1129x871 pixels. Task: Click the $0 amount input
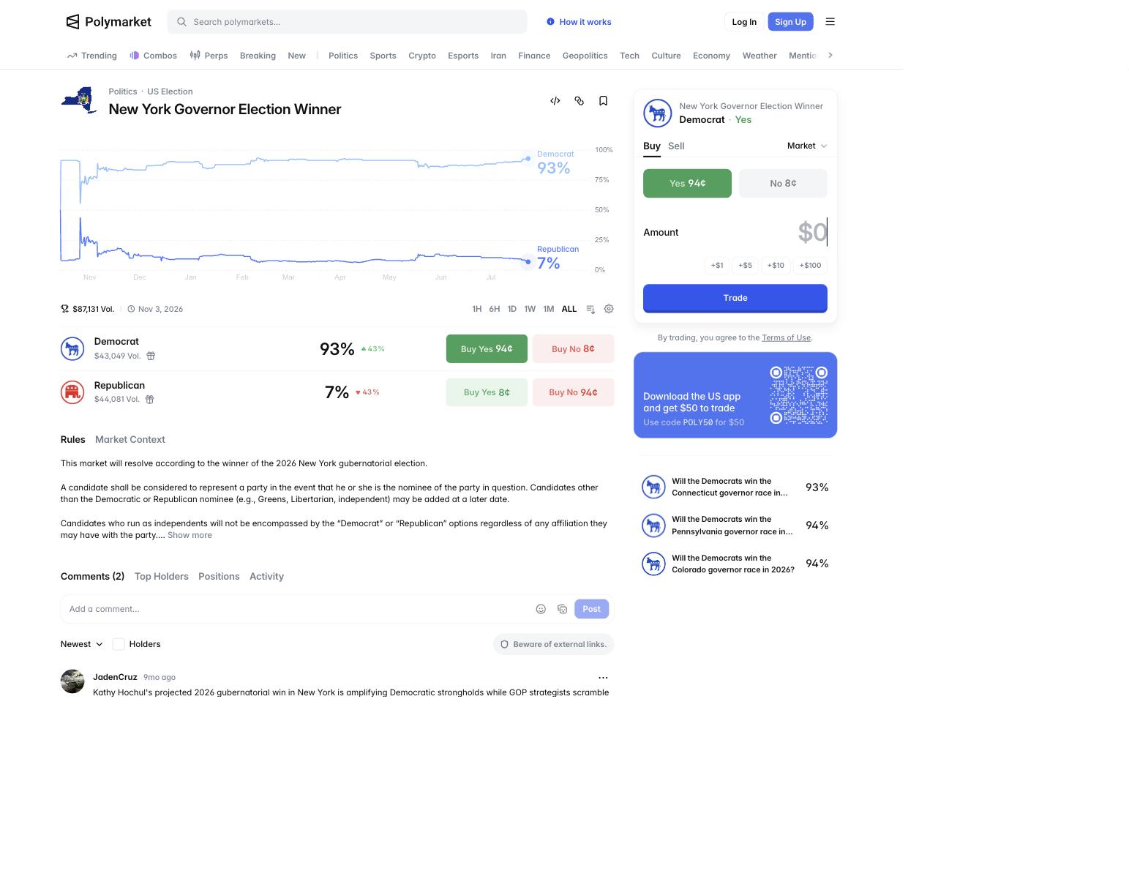click(812, 232)
